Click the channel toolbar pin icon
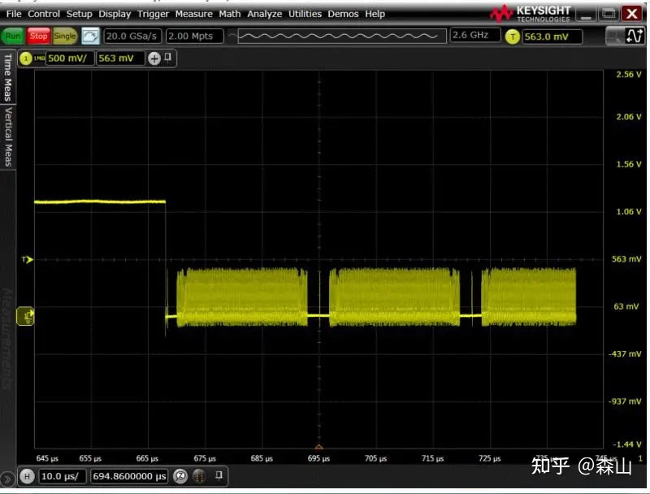Screen dimensions: 650x494 coord(168,57)
